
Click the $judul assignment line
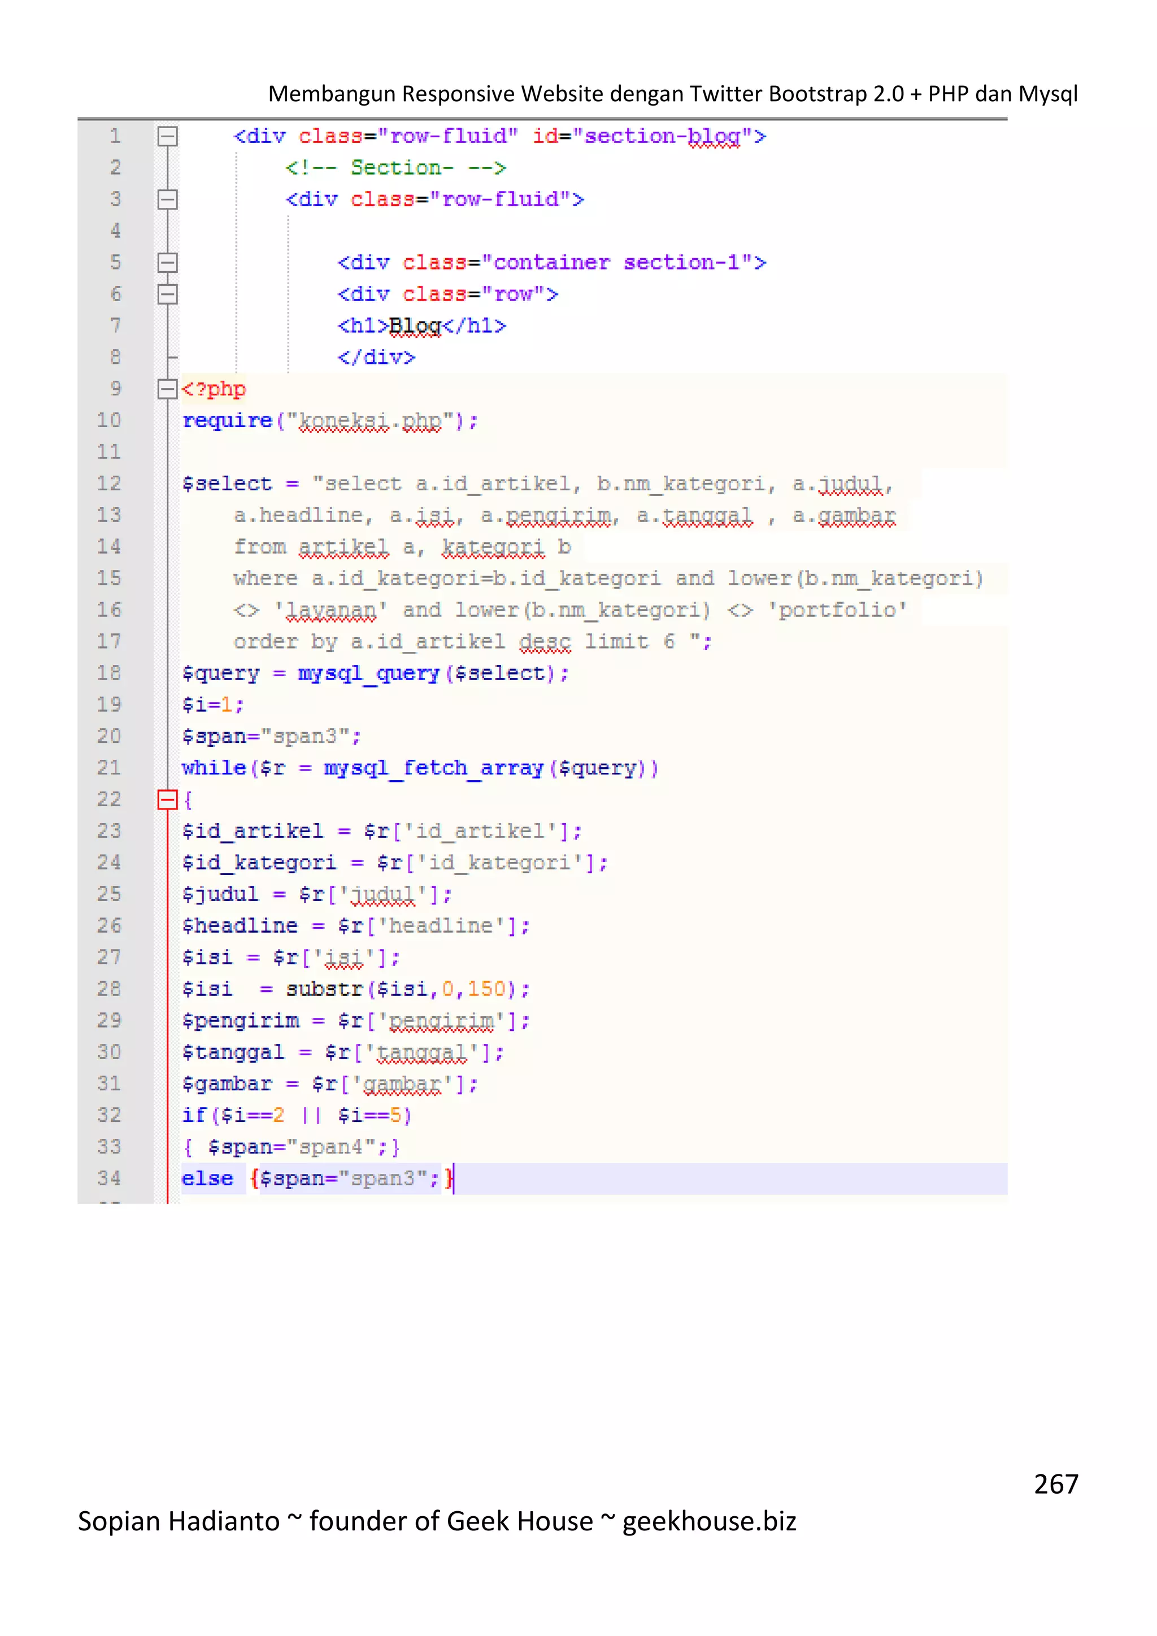coord(317,895)
